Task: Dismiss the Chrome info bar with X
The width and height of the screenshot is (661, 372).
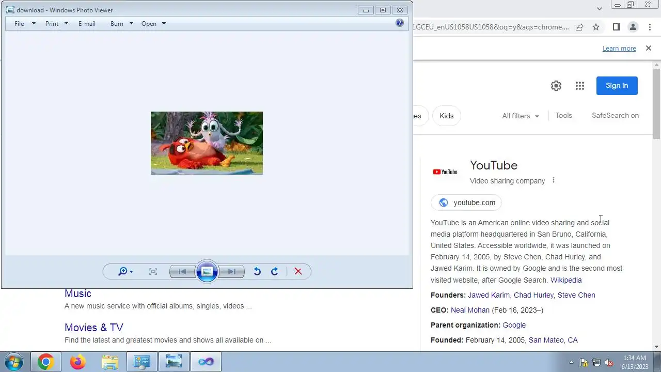Action: (649, 48)
